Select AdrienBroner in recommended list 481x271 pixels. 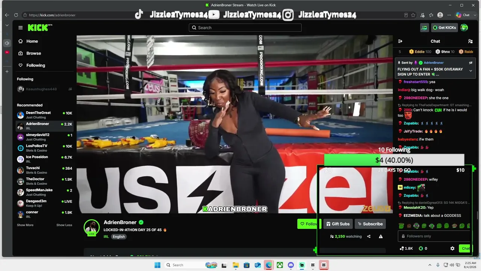point(44,126)
